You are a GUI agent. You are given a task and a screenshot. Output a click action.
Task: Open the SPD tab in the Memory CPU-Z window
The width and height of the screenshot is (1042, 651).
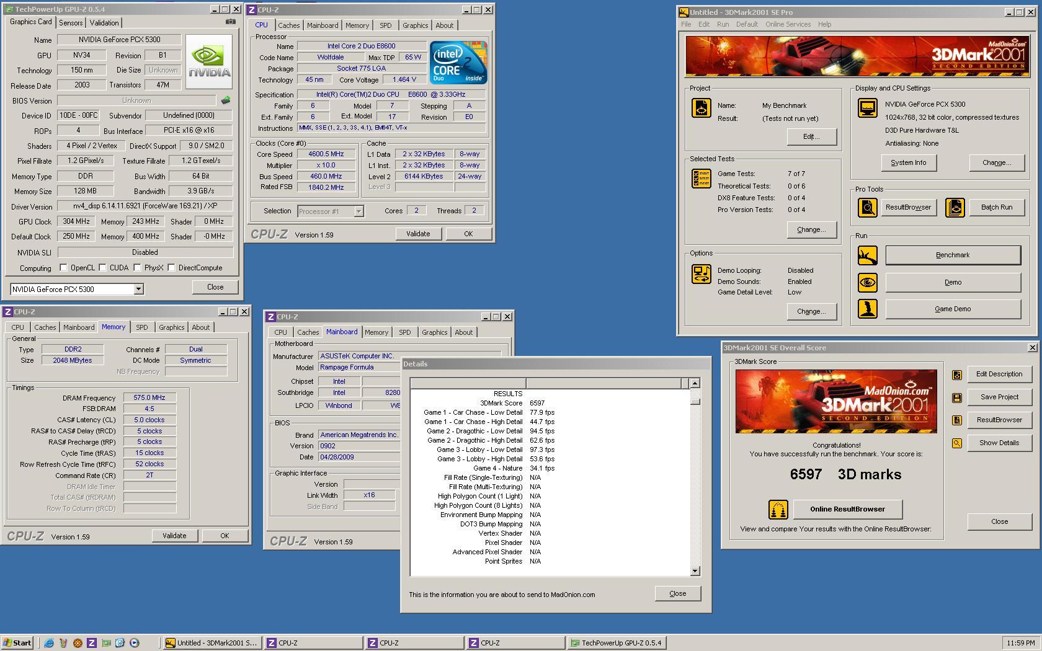tap(142, 327)
